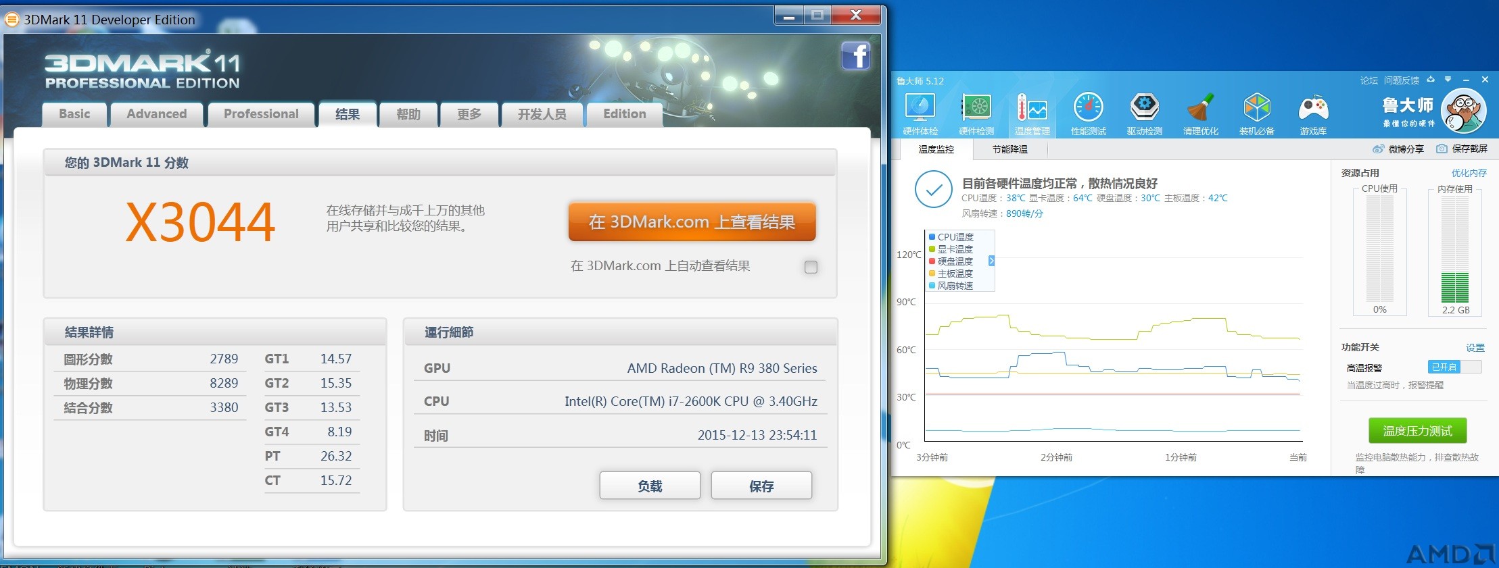Open the 论坛 link

click(1369, 80)
